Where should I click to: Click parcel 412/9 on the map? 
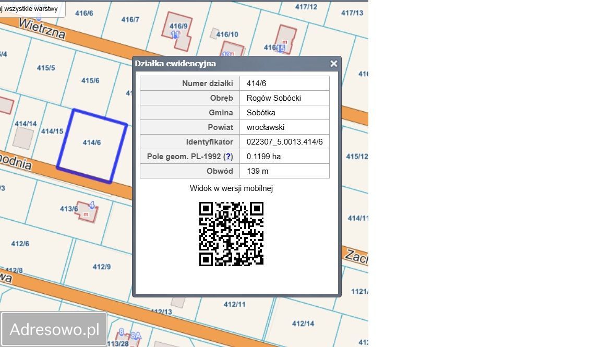[x=102, y=267]
